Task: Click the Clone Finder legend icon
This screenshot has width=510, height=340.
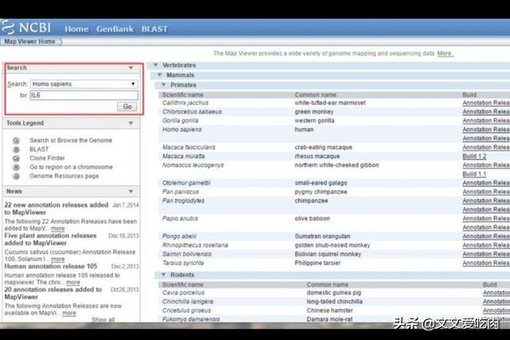Action: click(x=16, y=158)
